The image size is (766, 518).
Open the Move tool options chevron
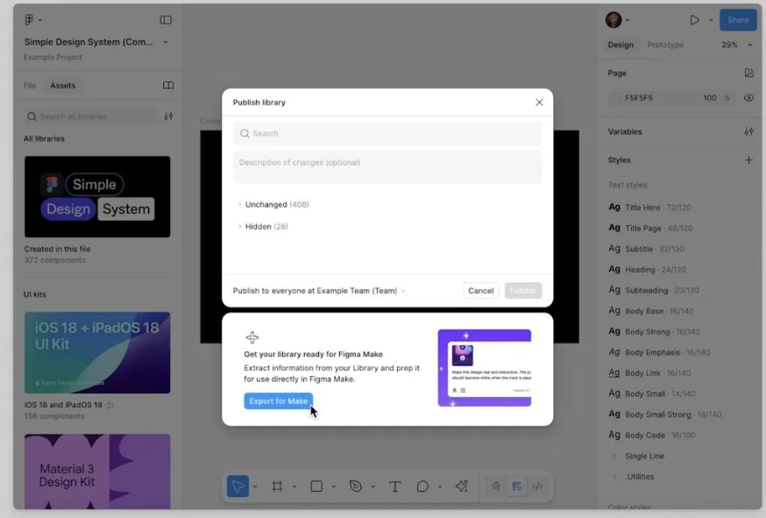pos(255,486)
